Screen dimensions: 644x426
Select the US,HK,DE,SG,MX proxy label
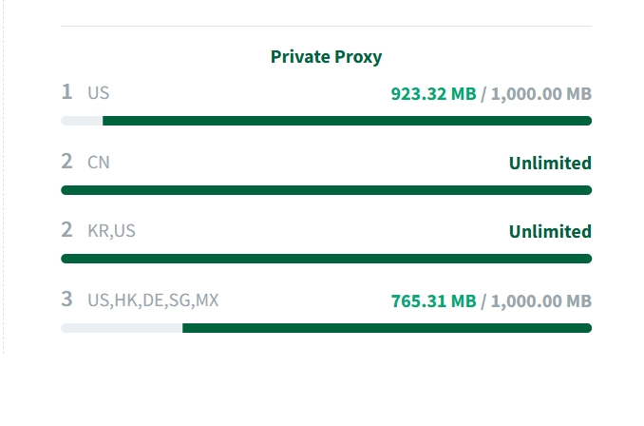pos(153,300)
